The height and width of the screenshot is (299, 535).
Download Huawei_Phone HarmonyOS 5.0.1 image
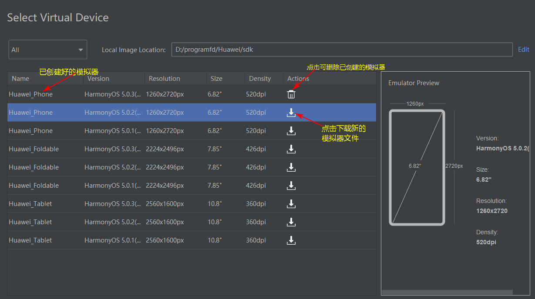291,131
